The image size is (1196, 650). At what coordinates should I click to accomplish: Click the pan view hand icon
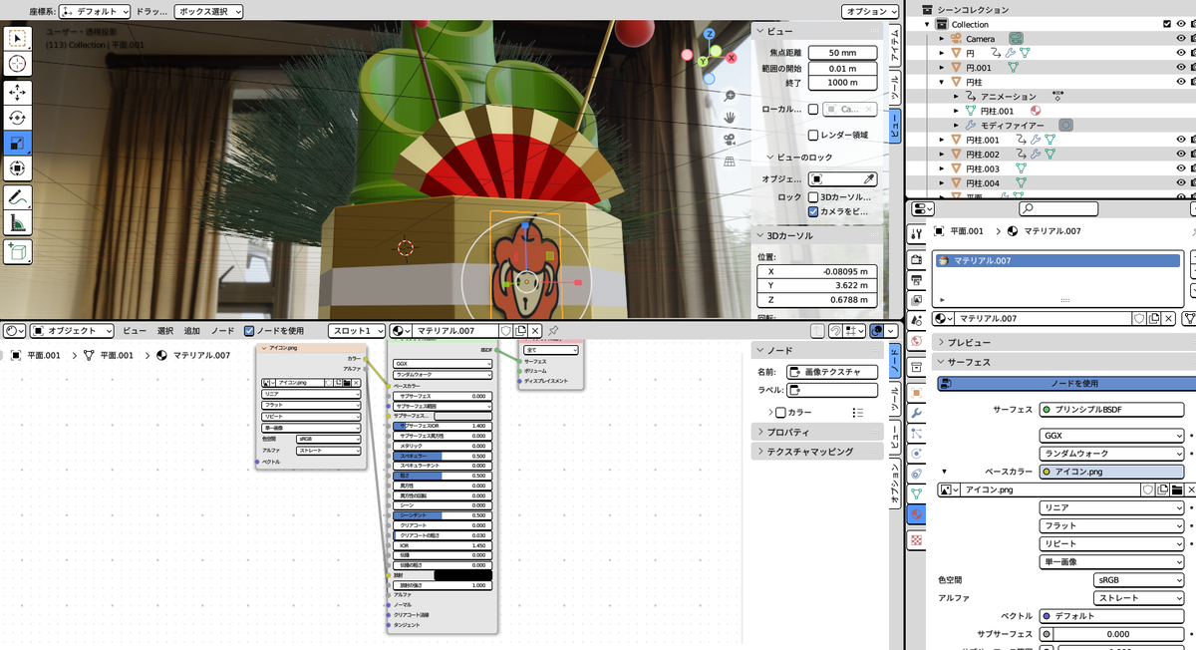[730, 117]
